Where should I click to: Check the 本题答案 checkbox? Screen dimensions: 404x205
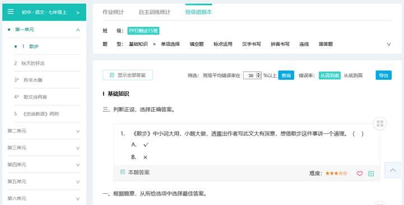click(123, 172)
